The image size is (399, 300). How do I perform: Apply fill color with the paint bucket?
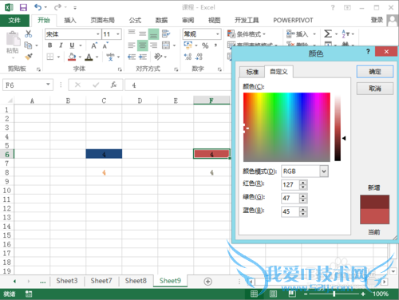(x=72, y=57)
